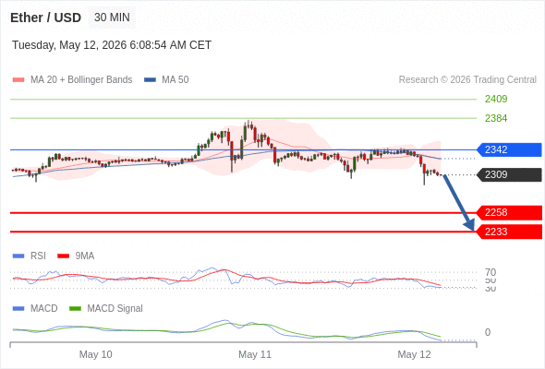Click the Tuesday, May 12, 2026 timestamp text
This screenshot has height=369, width=545.
coord(112,45)
